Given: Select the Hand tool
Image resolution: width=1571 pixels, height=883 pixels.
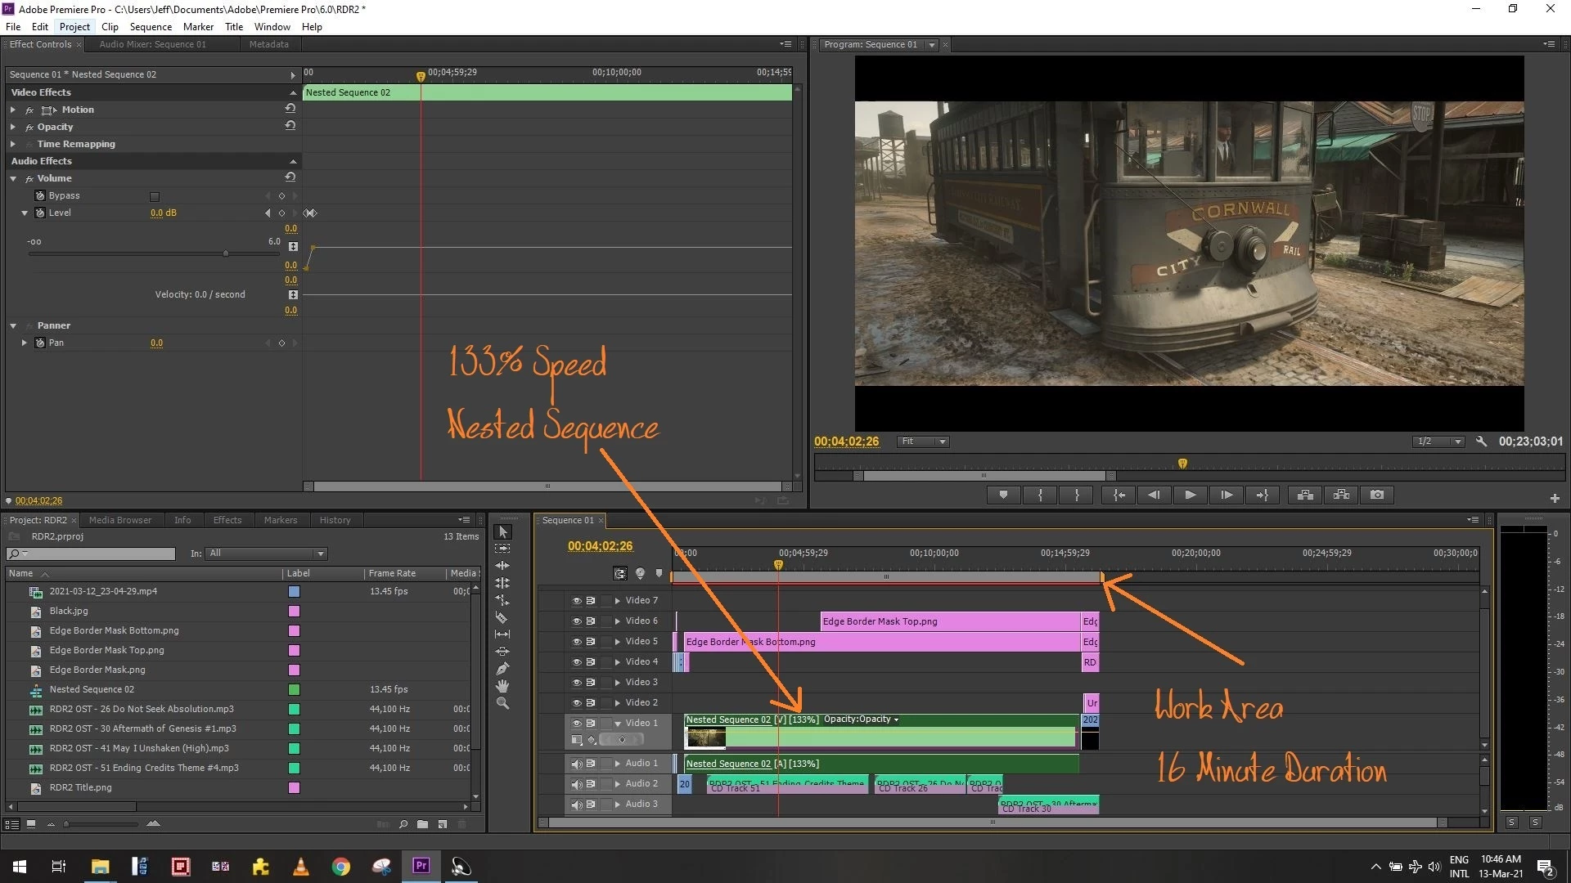Looking at the screenshot, I should [x=502, y=686].
